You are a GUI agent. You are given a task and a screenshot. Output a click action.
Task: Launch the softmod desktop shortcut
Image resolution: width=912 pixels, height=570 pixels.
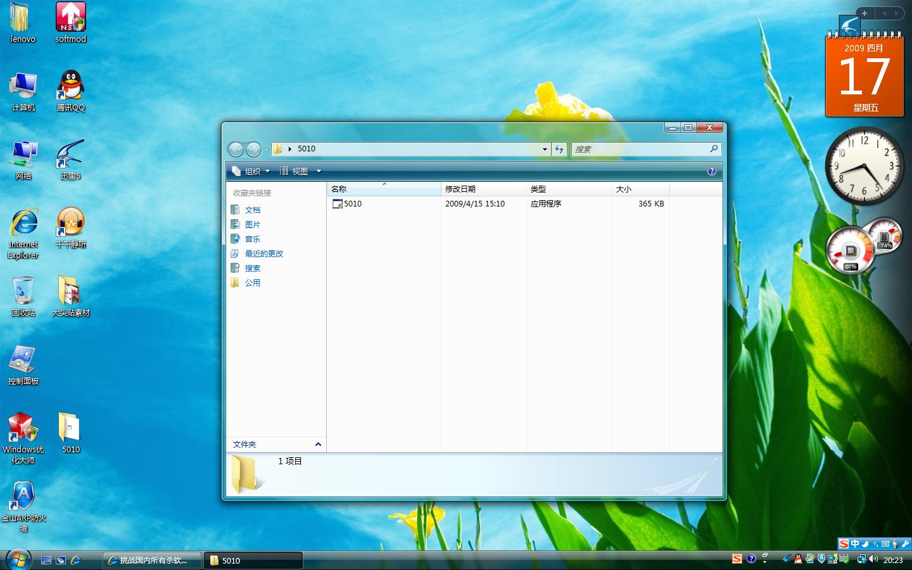(70, 23)
